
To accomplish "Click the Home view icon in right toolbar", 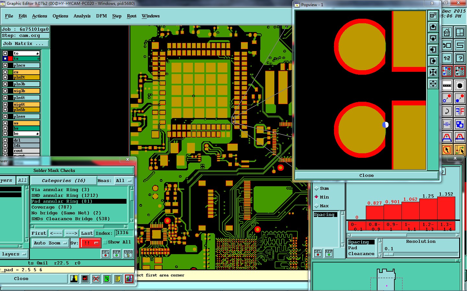I will pos(447,32).
